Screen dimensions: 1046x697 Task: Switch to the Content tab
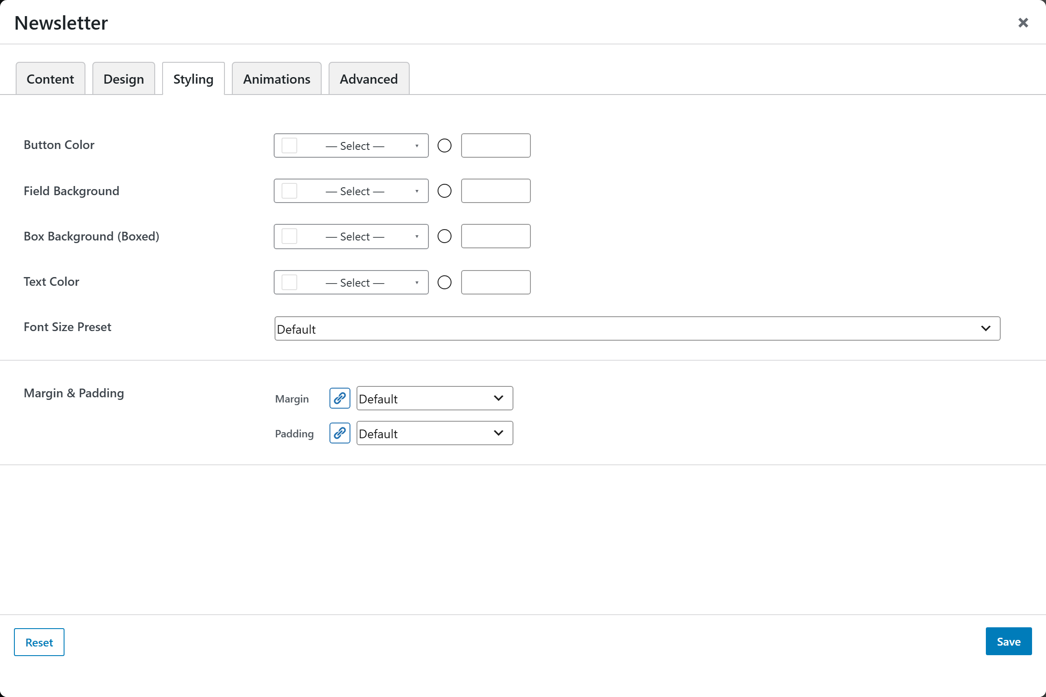tap(50, 79)
